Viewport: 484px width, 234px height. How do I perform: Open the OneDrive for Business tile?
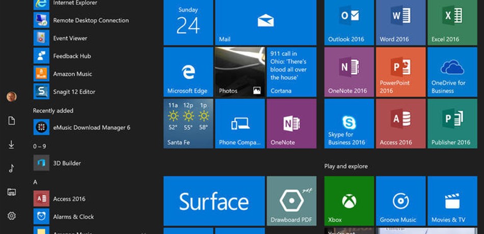pyautogui.click(x=452, y=72)
